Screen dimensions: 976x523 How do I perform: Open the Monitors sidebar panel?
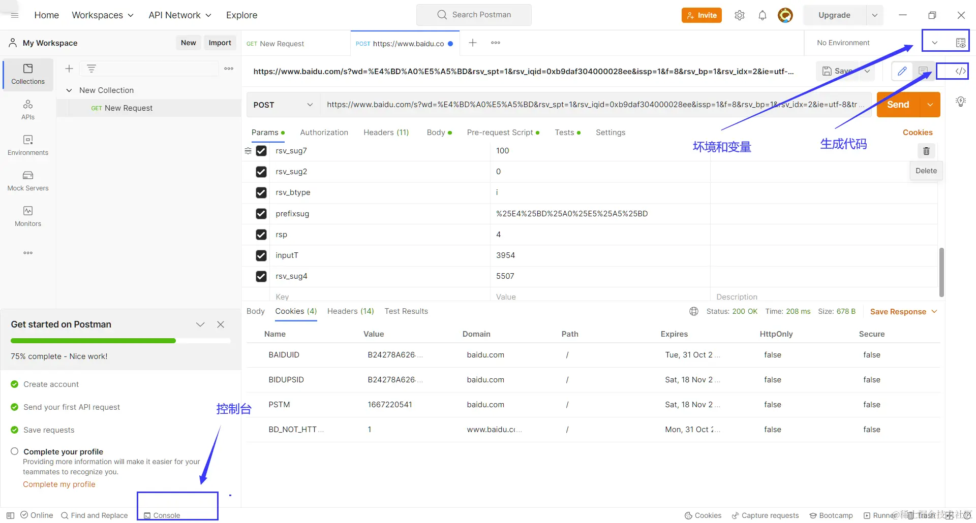(28, 216)
